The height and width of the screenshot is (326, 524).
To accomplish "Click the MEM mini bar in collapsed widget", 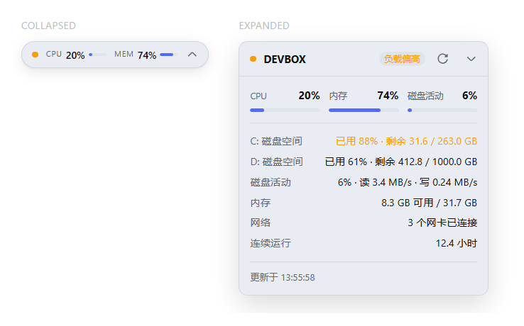I will pos(168,55).
